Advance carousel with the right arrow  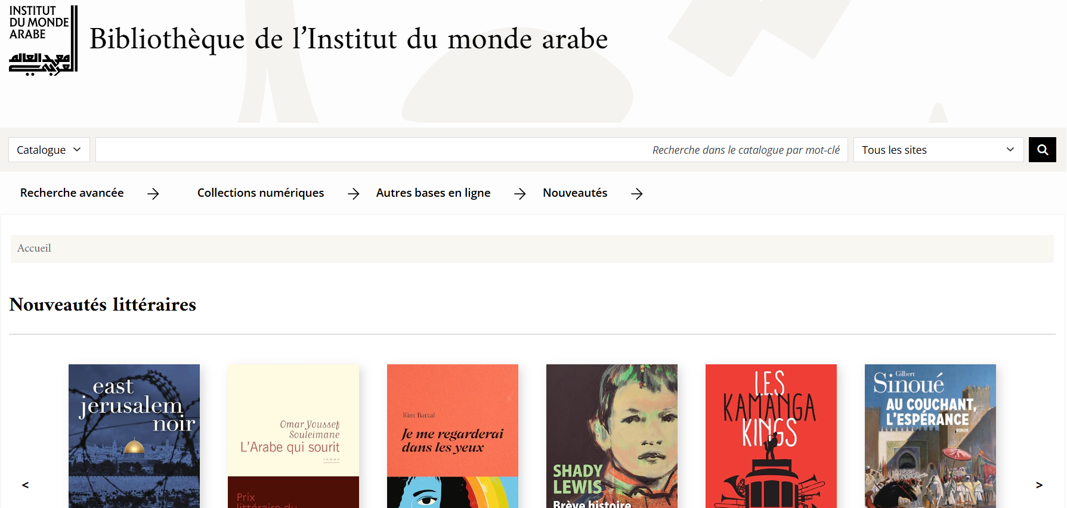1039,485
